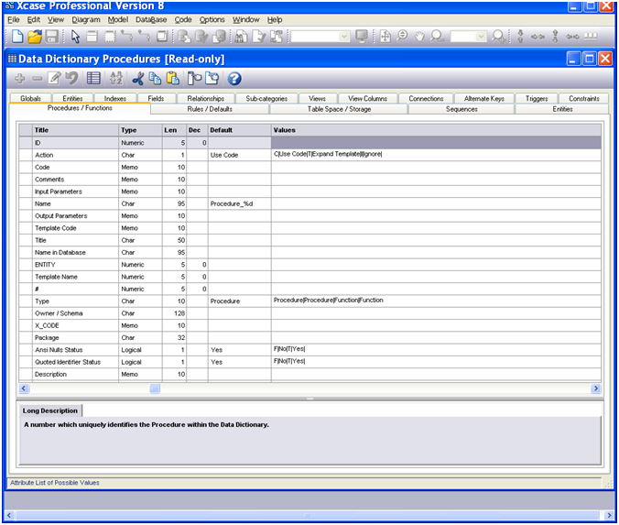Click the Default column header

coord(239,130)
